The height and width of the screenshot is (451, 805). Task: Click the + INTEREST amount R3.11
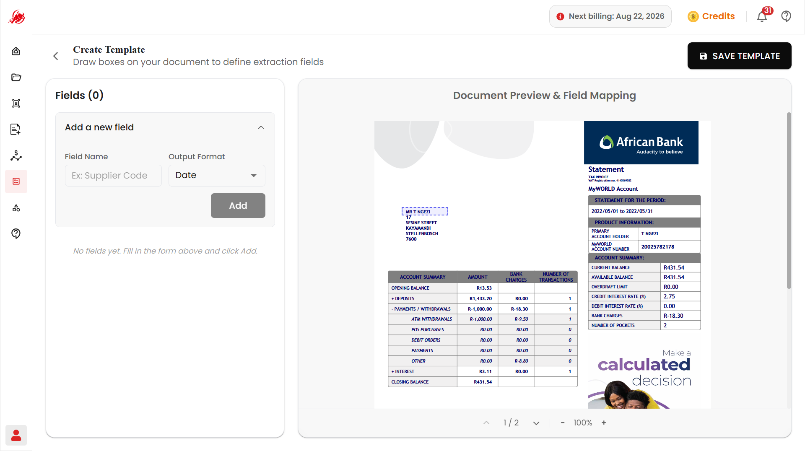(x=485, y=371)
